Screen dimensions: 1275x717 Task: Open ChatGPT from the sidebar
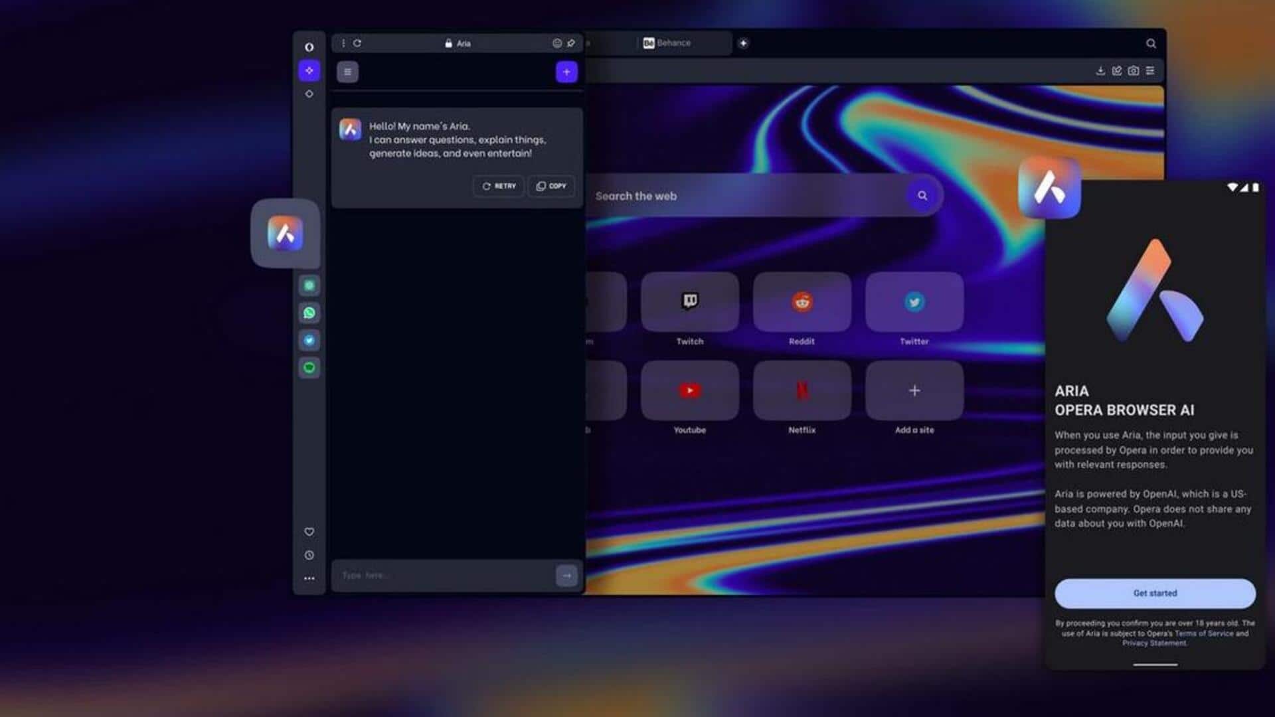pos(309,285)
